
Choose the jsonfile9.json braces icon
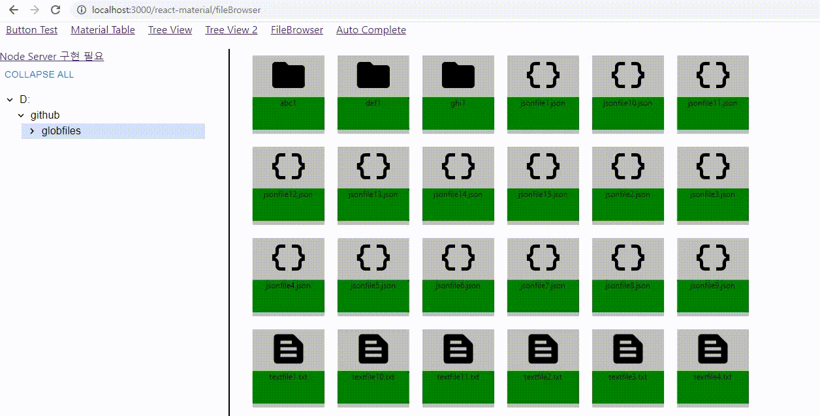(x=713, y=258)
